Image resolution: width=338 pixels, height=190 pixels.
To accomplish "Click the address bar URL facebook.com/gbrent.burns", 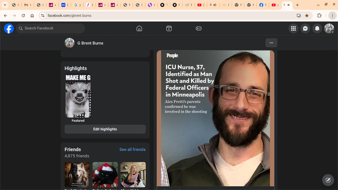I will [x=70, y=16].
